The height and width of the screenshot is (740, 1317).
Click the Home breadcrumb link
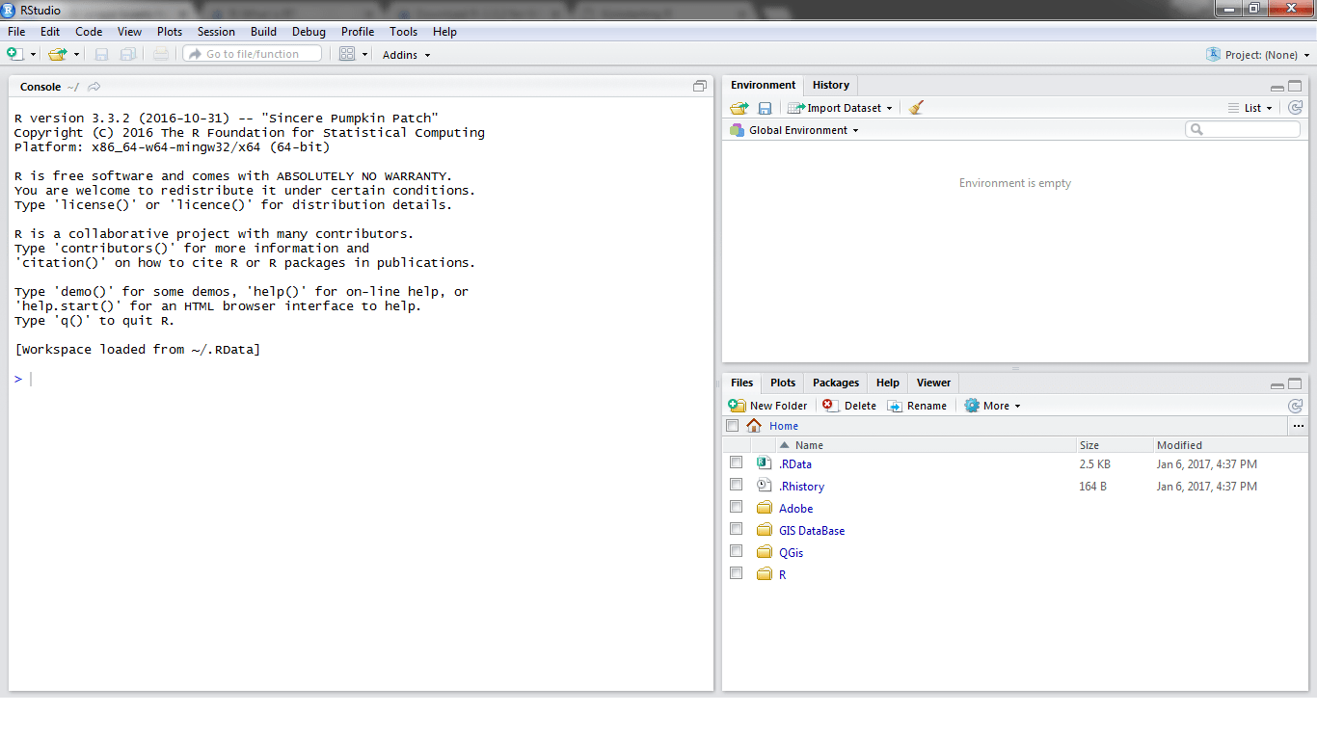[x=784, y=426]
